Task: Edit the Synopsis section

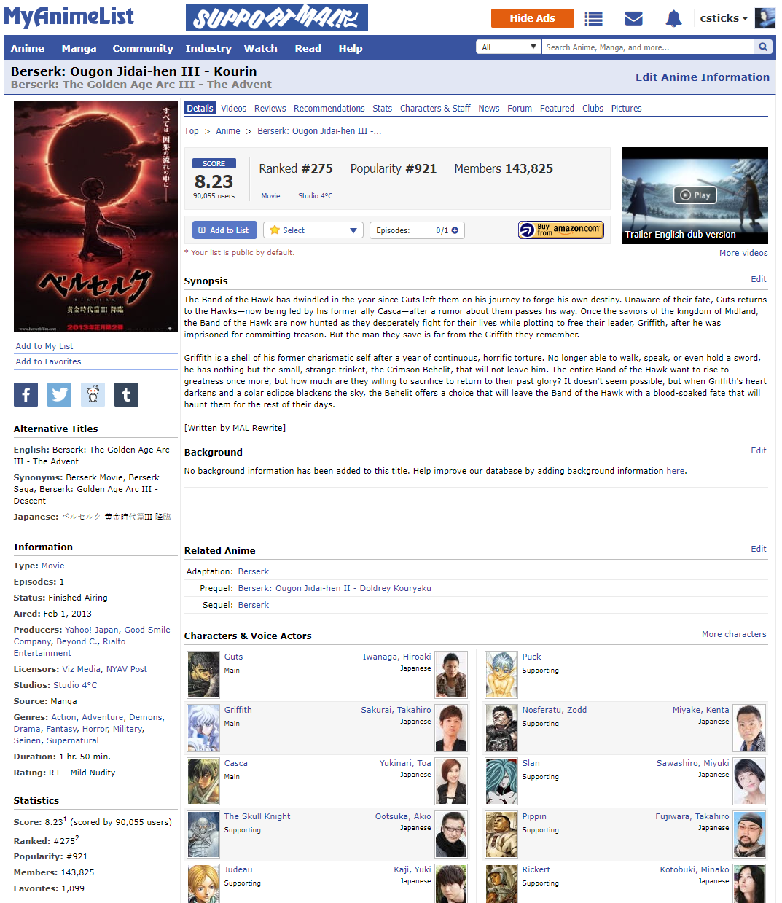Action: coord(759,279)
